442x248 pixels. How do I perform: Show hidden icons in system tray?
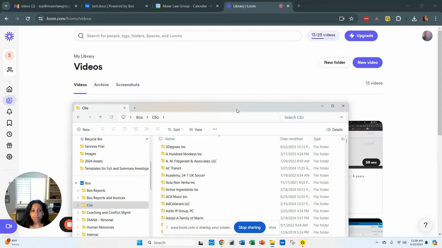(377, 242)
